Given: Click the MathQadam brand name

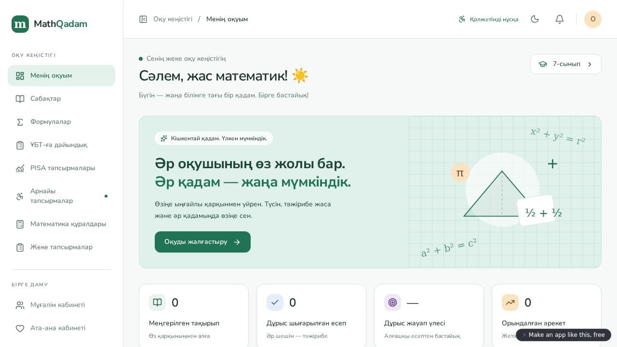Looking at the screenshot, I should click(60, 24).
